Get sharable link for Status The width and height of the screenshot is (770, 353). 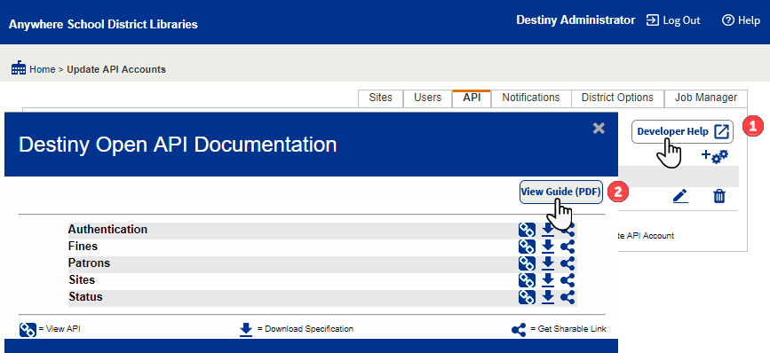coord(568,296)
